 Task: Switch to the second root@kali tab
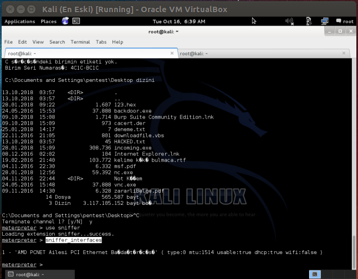click(264, 53)
